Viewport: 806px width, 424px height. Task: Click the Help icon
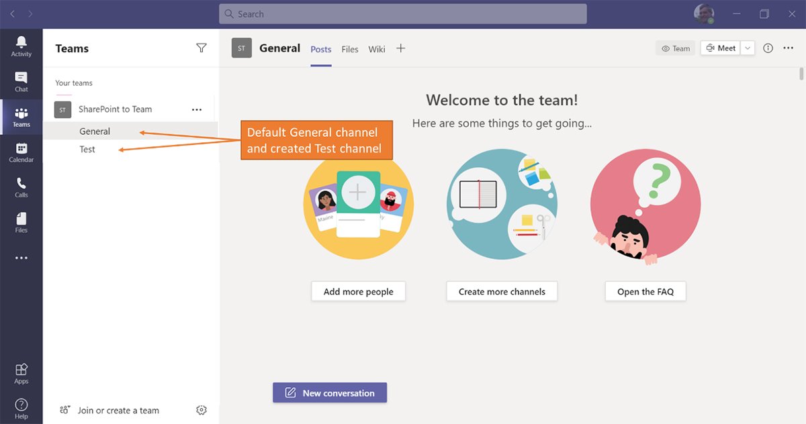[21, 408]
